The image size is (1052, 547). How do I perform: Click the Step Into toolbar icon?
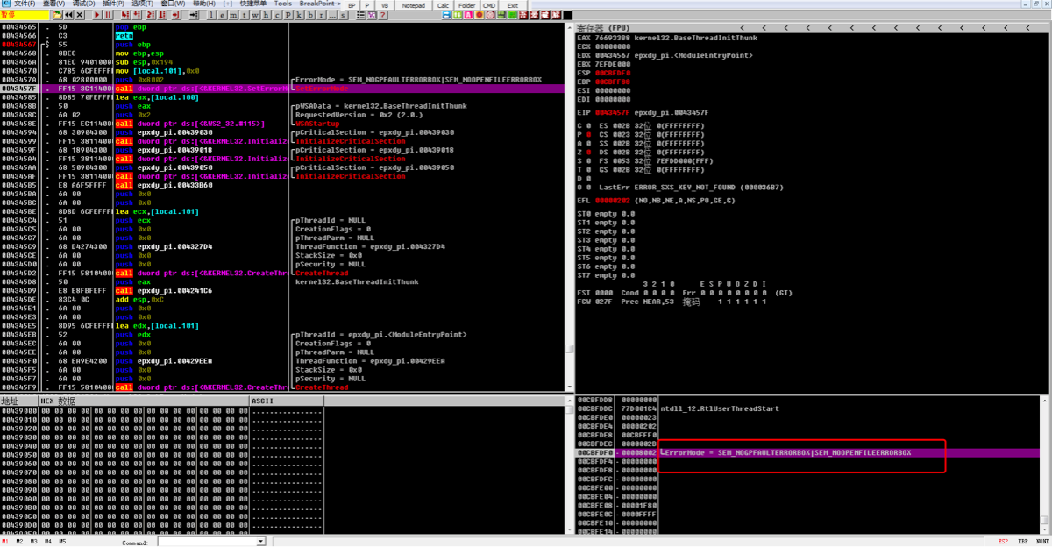[x=125, y=15]
